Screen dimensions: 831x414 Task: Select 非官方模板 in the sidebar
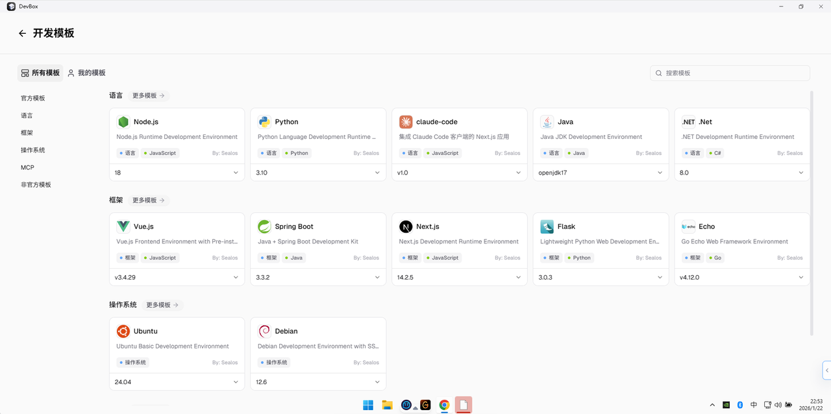[x=36, y=184]
